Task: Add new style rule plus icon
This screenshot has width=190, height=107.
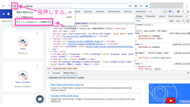Action: pos(183,21)
